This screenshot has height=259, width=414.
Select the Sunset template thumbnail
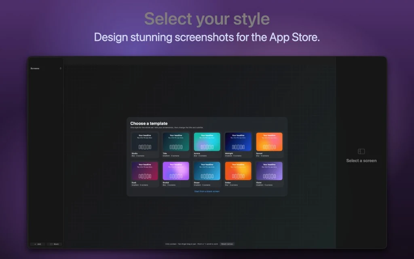tap(269, 142)
